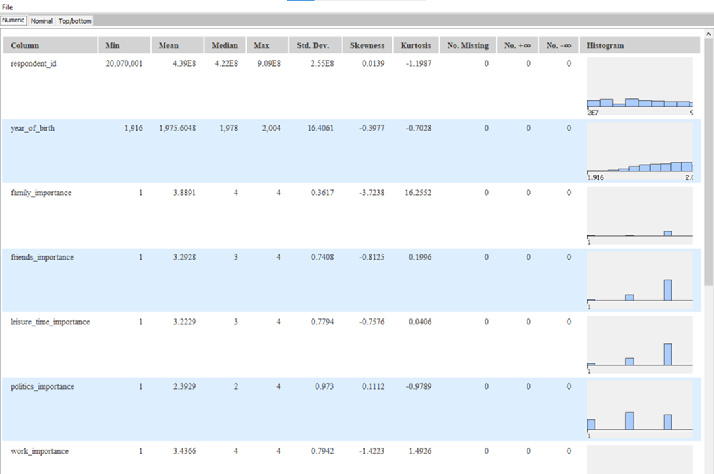The width and height of the screenshot is (714, 474).
Task: Open the File menu
Action: [7, 7]
